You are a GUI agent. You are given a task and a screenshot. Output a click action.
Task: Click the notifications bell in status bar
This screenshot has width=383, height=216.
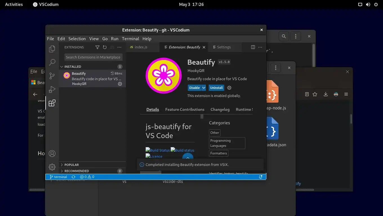(x=261, y=177)
